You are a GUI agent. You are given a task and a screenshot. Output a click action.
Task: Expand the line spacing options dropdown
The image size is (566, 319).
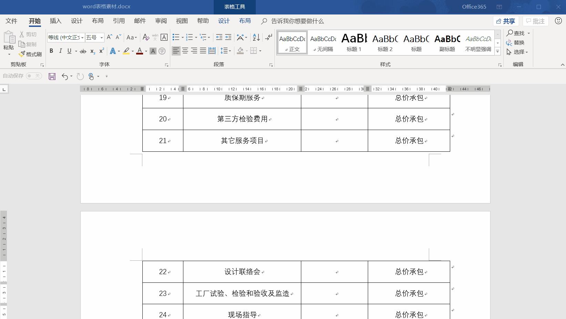230,51
